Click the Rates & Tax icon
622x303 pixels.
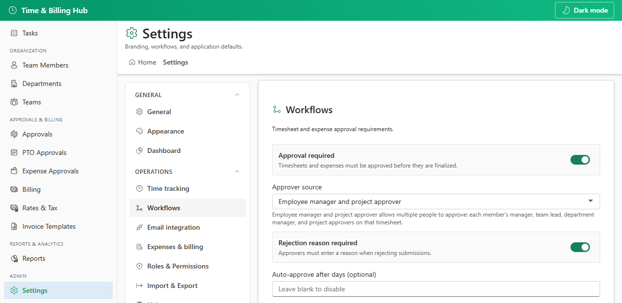click(x=14, y=208)
